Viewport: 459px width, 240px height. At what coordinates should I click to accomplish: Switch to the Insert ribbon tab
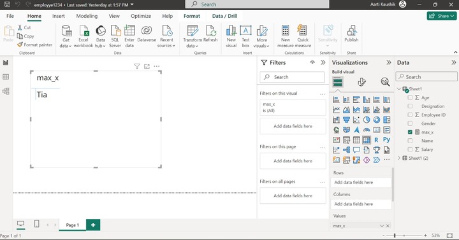point(59,16)
